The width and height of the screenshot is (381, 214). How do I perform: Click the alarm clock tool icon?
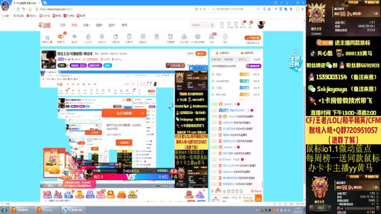[170, 37]
